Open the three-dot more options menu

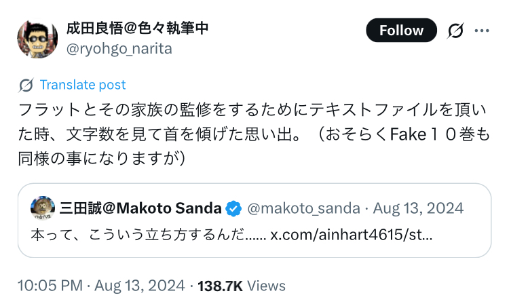(x=482, y=31)
